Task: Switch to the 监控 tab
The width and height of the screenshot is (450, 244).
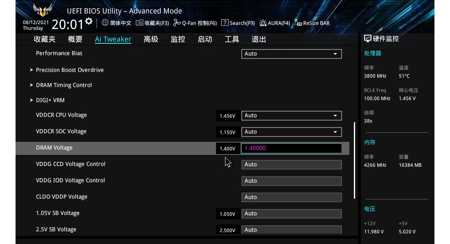Action: pyautogui.click(x=178, y=39)
